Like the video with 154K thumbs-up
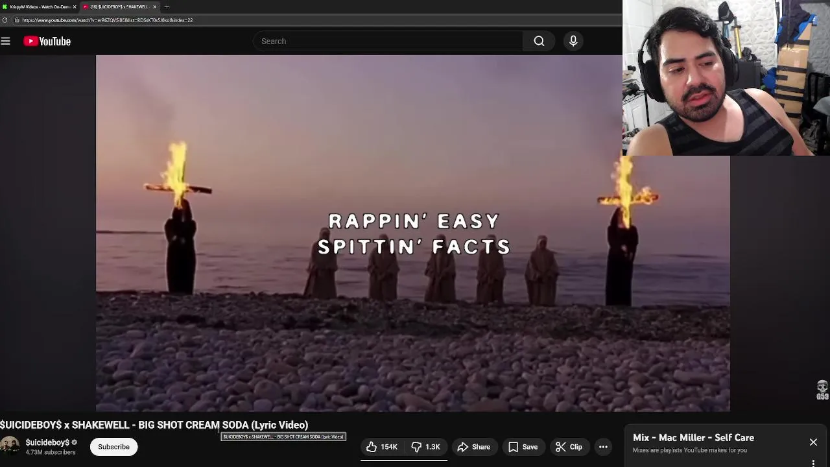 [382, 447]
